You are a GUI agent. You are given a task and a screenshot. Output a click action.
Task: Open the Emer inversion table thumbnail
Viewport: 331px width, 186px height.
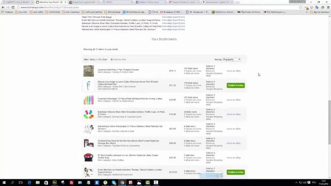tap(88, 172)
